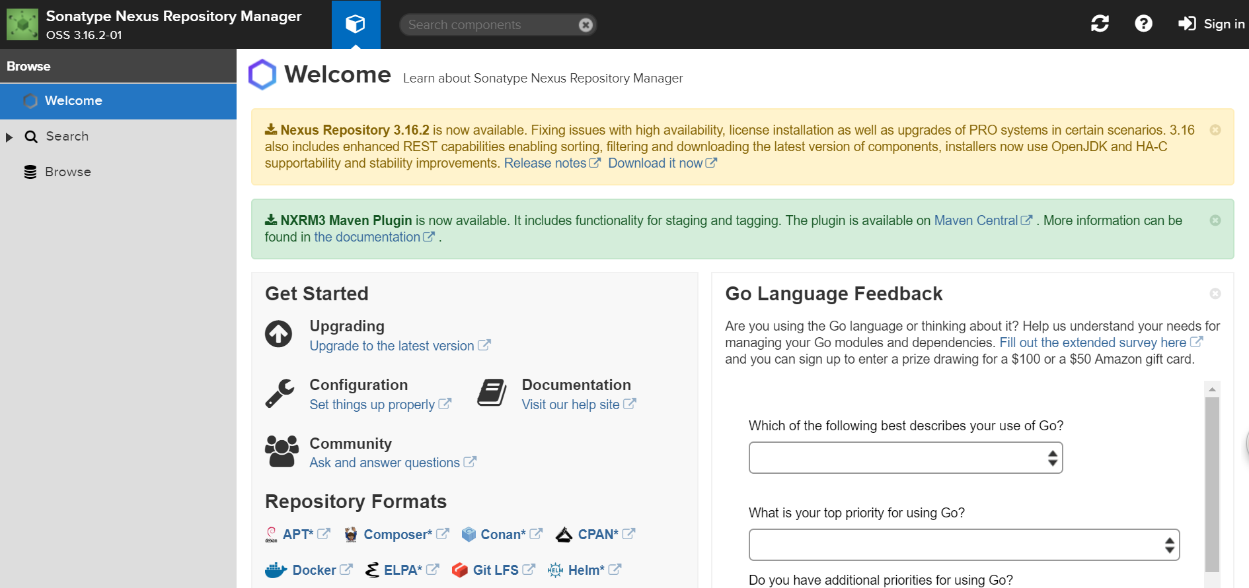Click the ELPA Emacs icon
The width and height of the screenshot is (1249, 588).
coord(372,570)
